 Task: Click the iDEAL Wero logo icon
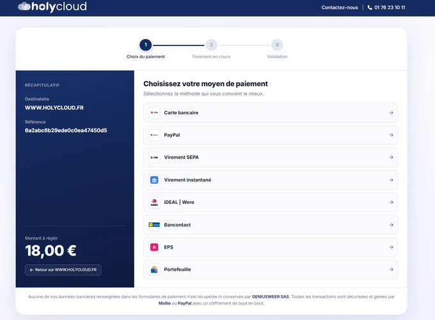(154, 202)
